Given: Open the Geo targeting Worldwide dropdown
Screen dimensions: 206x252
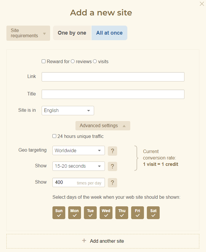Looking at the screenshot, I should (x=78, y=151).
